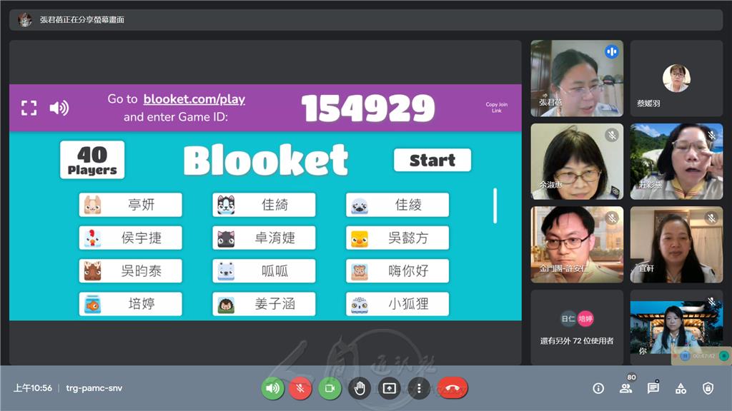Image resolution: width=732 pixels, height=411 pixels.
Task: Select player 吳懿方 in the lobby
Action: (397, 238)
